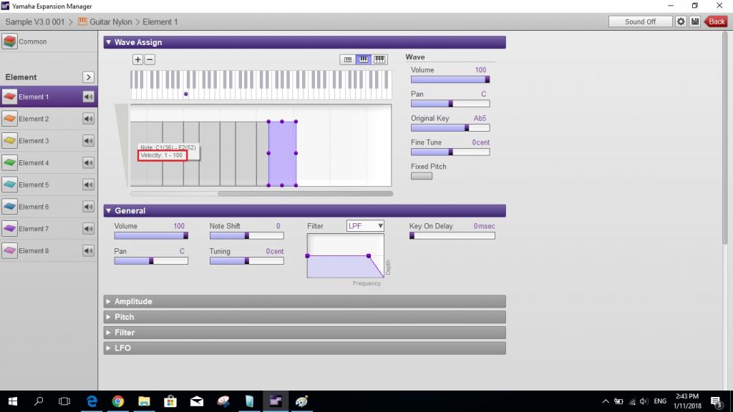
Task: Click the wave zone horizontal scrollbar
Action: point(305,193)
